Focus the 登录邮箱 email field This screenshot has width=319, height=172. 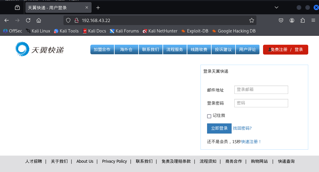(x=261, y=90)
